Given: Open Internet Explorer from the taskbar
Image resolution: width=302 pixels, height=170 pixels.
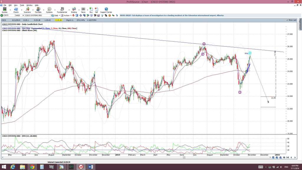Looking at the screenshot, I should [x=13, y=167].
